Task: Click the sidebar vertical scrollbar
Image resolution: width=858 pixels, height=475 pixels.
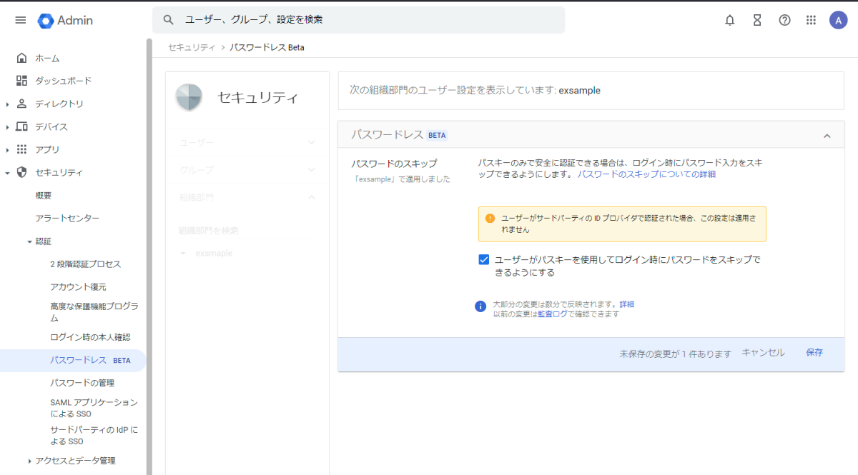Action: 149,256
